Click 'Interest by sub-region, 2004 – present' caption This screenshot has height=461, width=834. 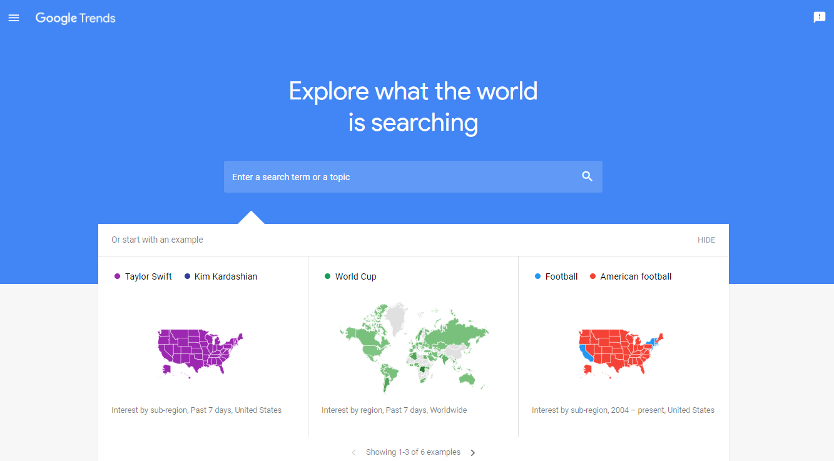[x=623, y=410]
